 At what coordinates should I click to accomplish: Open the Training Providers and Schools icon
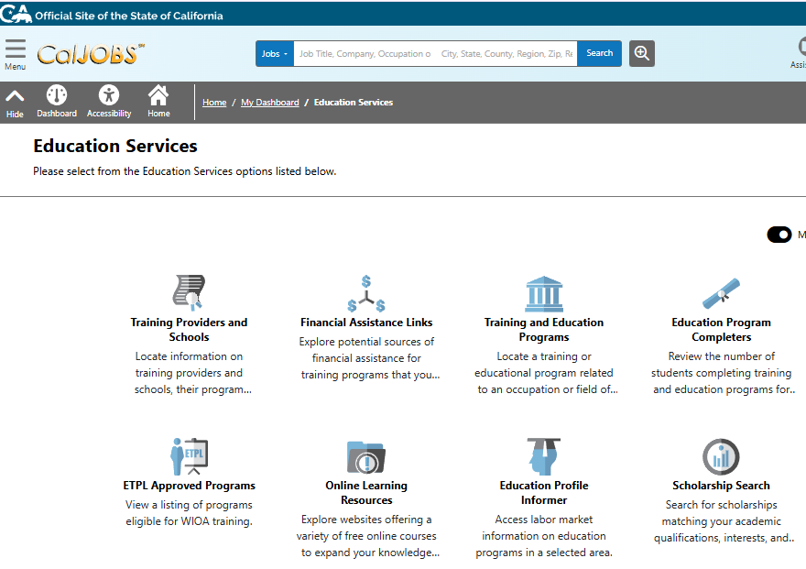click(189, 292)
